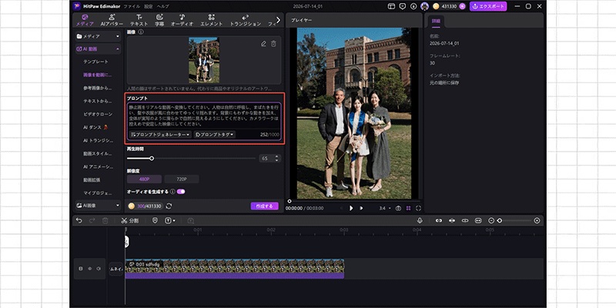Click the 分割 split scissors tool

pyautogui.click(x=129, y=221)
